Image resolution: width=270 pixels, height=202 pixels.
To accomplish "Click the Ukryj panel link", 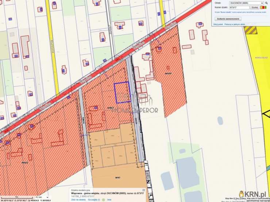I will [218, 24].
